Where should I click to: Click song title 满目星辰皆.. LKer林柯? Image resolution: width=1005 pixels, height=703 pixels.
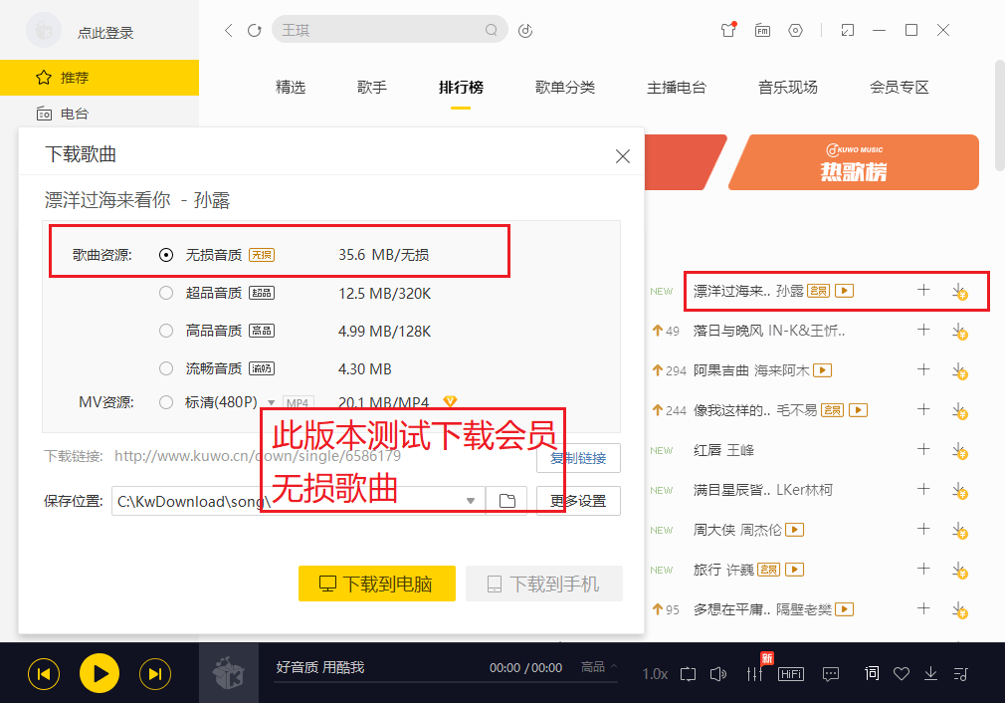(763, 490)
